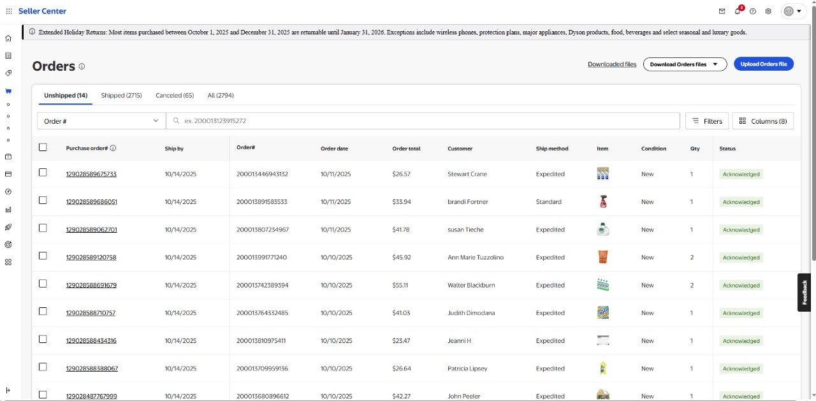The height and width of the screenshot is (401, 816).
Task: Switch to the Shipped (2715) tab
Action: [121, 96]
